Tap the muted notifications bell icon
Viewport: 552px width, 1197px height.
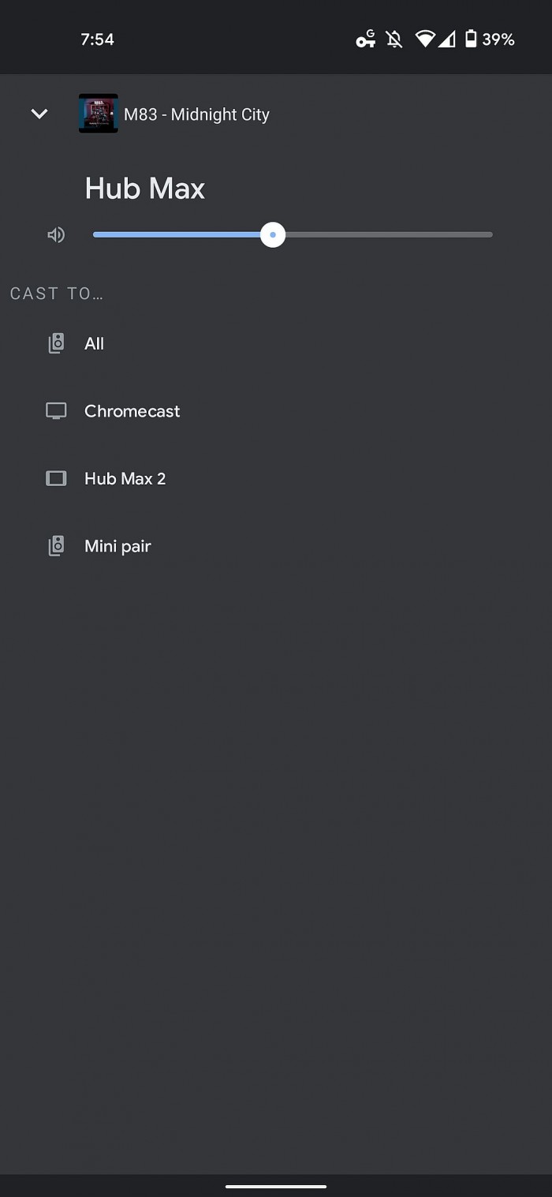(x=394, y=39)
